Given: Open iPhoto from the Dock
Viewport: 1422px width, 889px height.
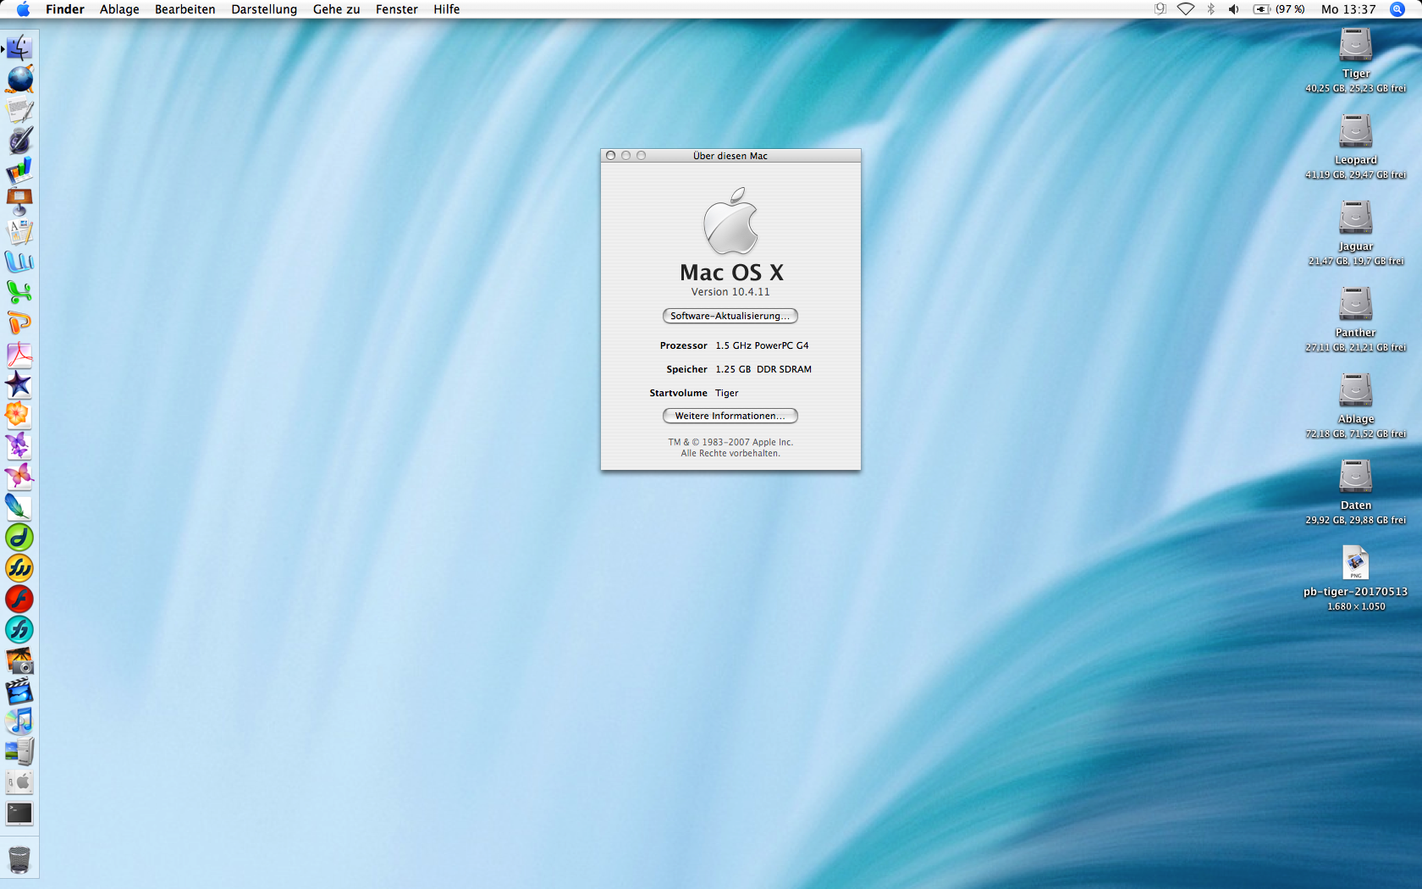Looking at the screenshot, I should click(x=19, y=660).
